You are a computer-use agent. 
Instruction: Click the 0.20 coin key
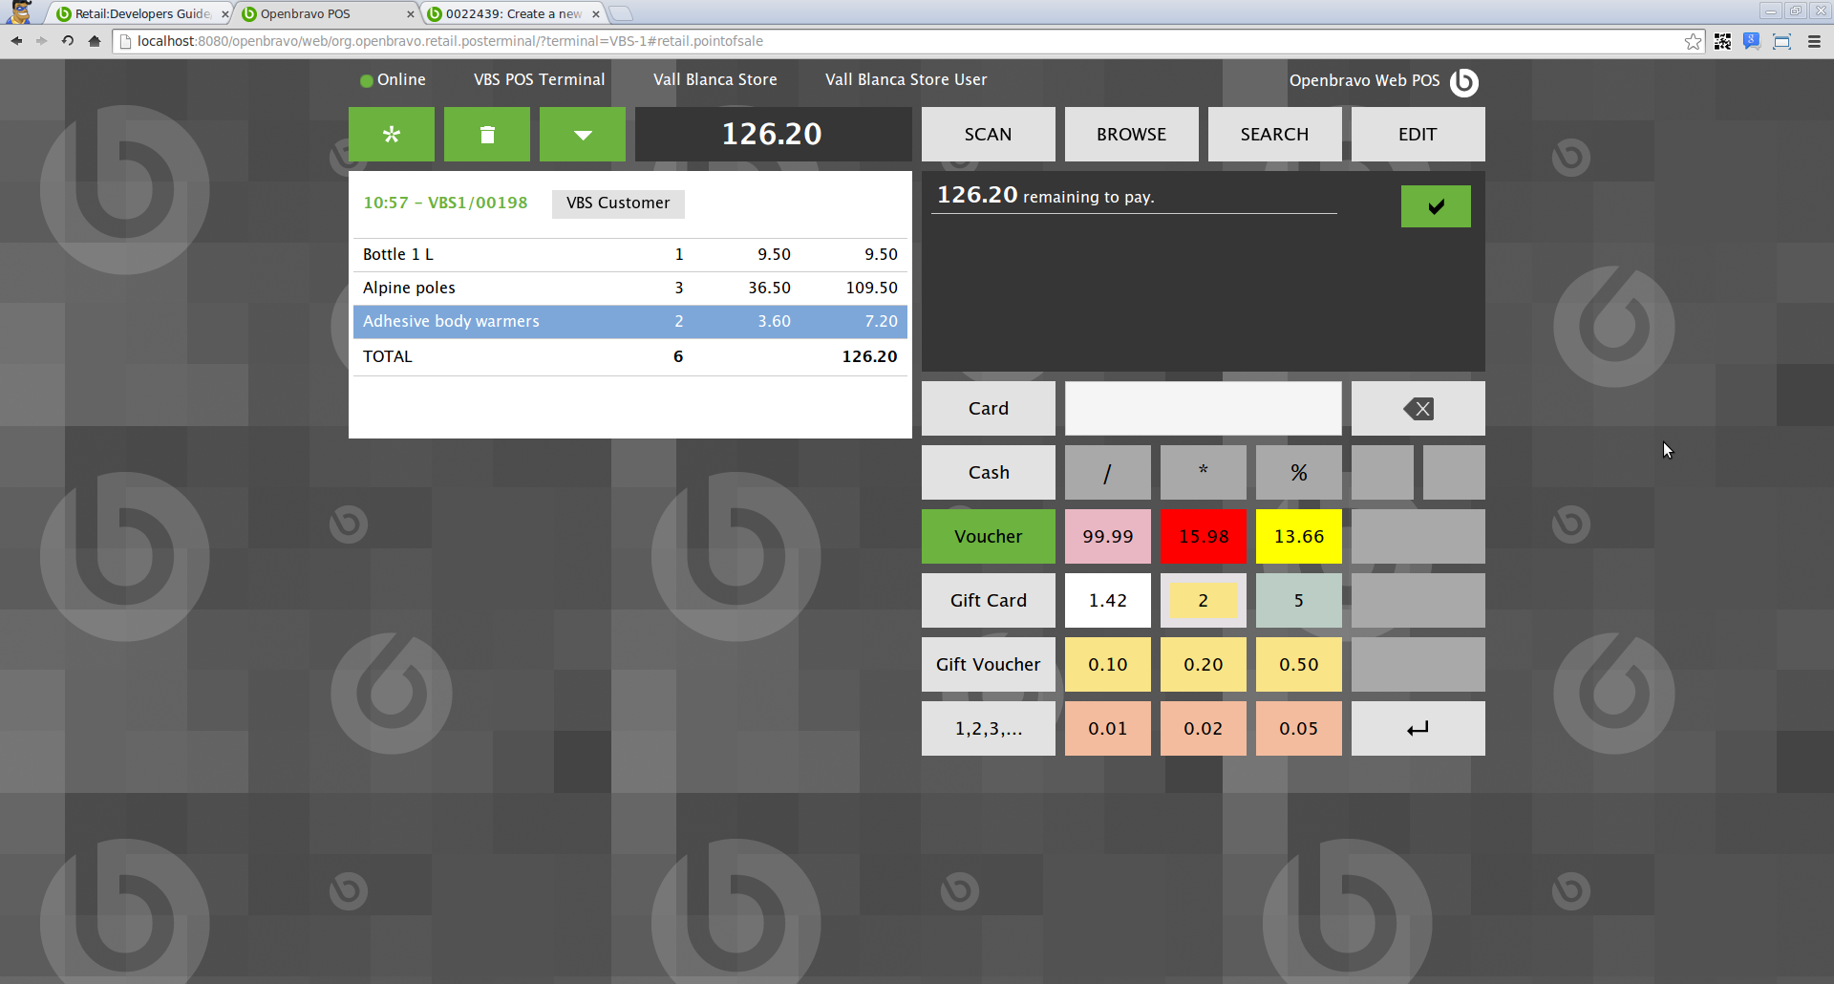(x=1204, y=665)
